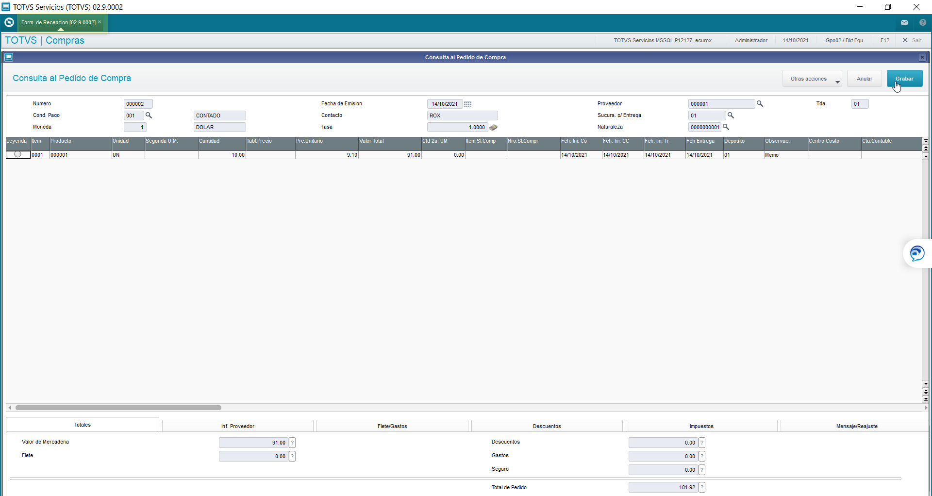Click left arrow of horizontal scrollbar

click(10, 408)
